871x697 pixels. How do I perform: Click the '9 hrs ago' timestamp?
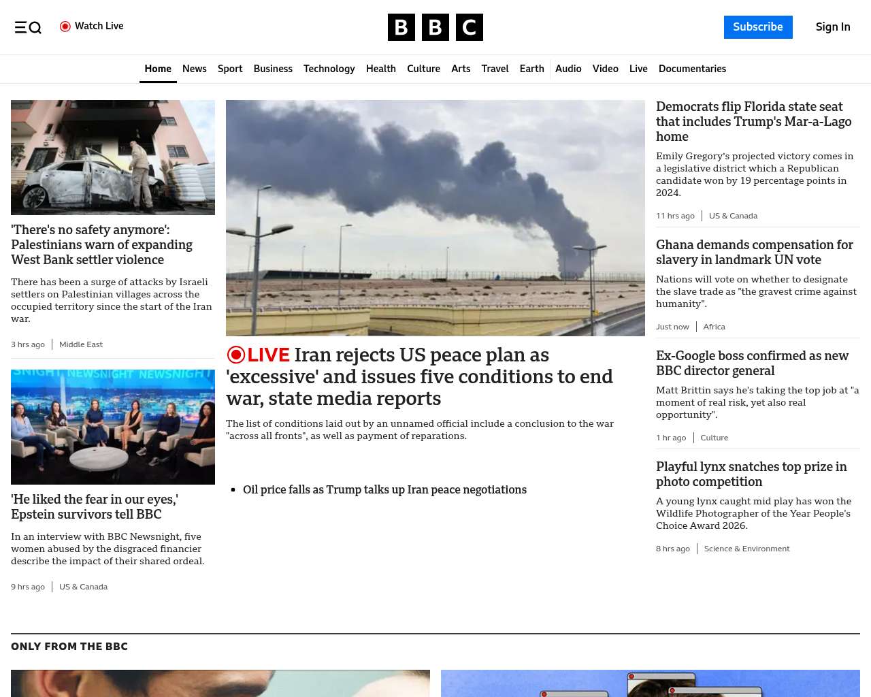(28, 587)
